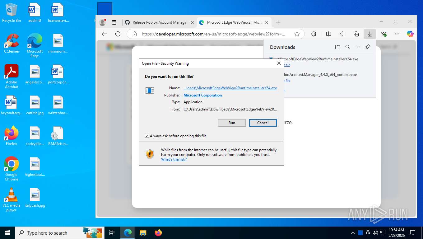
Task: Open Edge Collections icon
Action: [356, 34]
